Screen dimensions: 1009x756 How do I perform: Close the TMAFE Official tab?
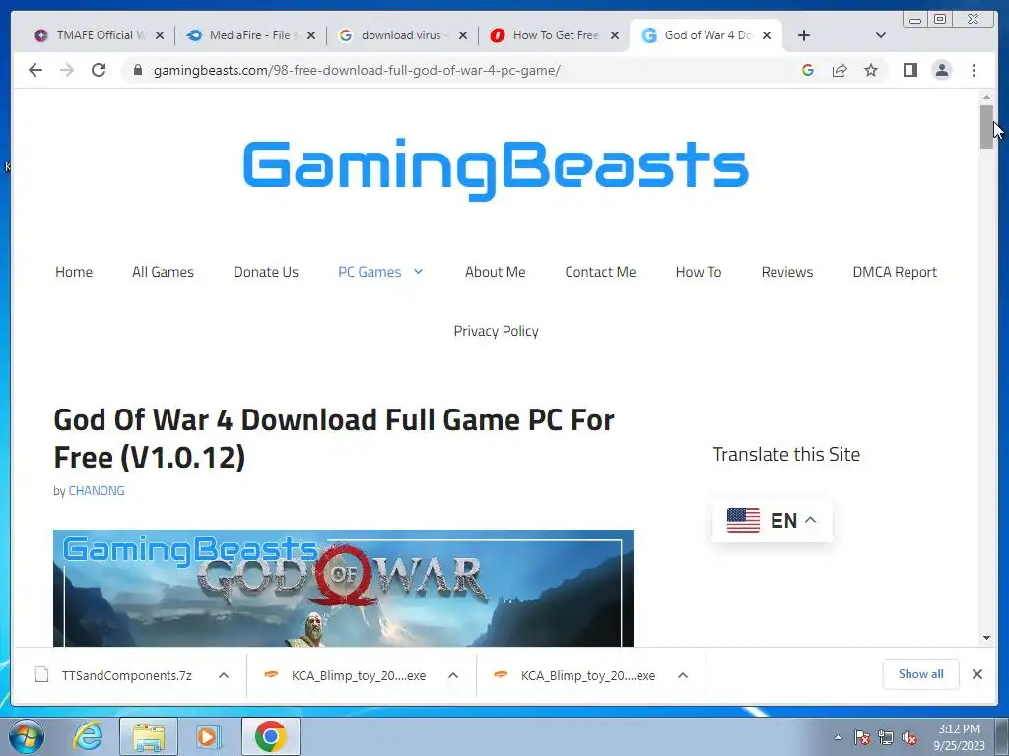click(x=160, y=35)
